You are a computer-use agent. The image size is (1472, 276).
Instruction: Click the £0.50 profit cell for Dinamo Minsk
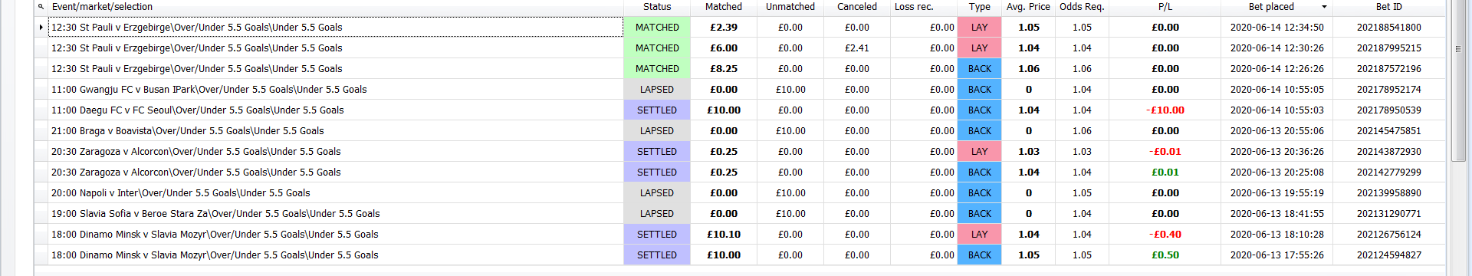[1165, 255]
